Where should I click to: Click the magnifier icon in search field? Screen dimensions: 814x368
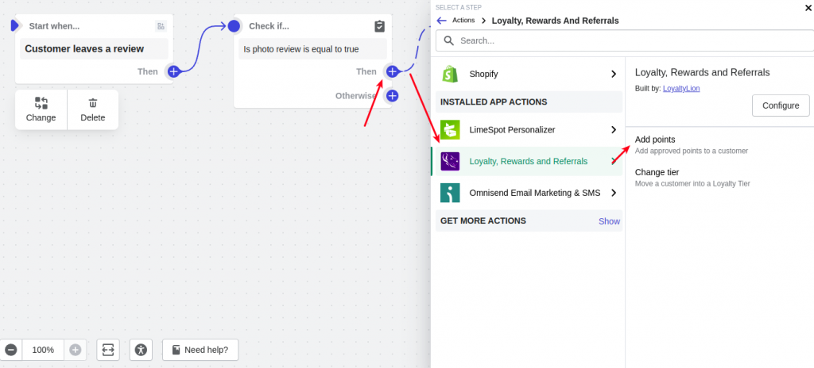[x=449, y=40]
